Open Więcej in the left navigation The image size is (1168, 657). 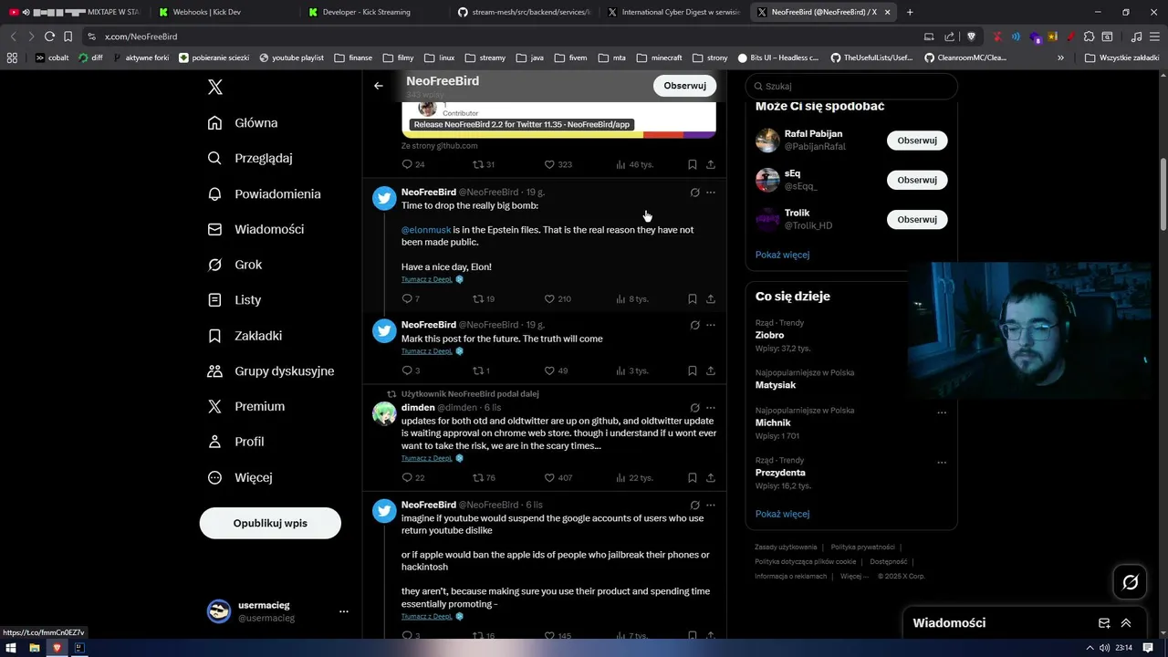[x=240, y=477]
